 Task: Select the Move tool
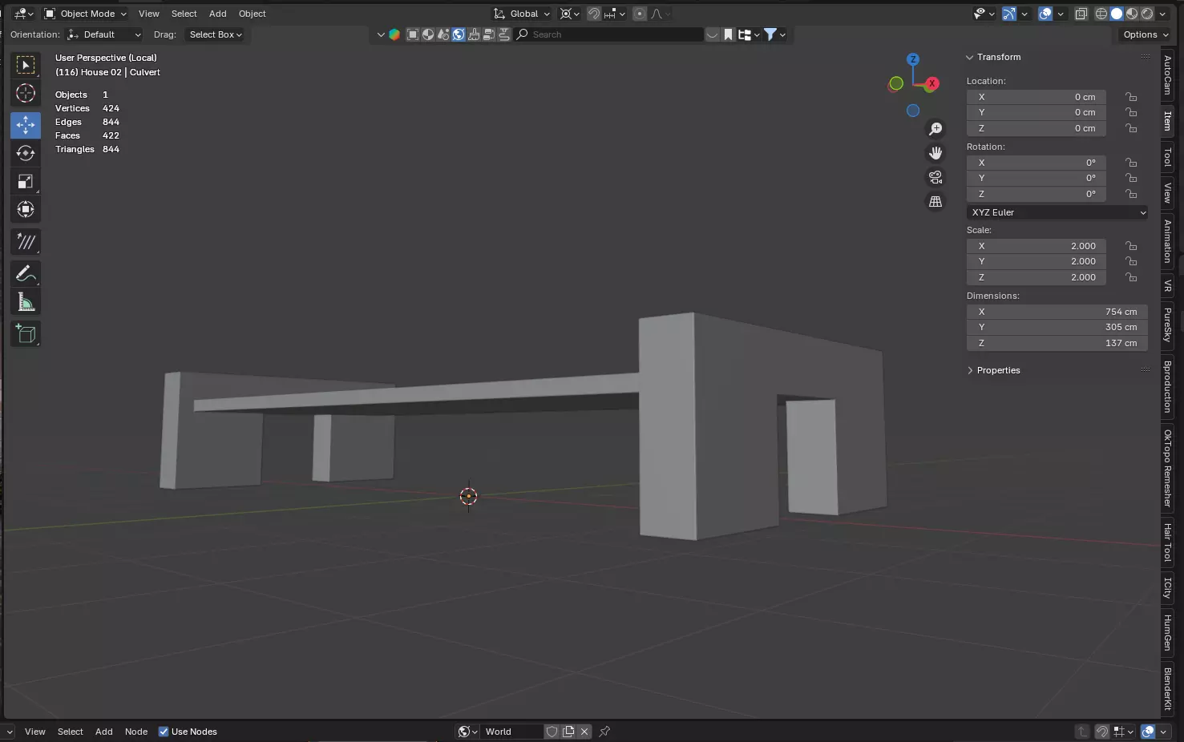point(26,125)
